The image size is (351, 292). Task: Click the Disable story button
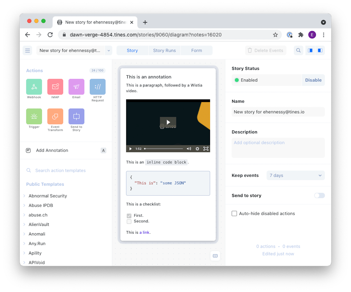(313, 80)
